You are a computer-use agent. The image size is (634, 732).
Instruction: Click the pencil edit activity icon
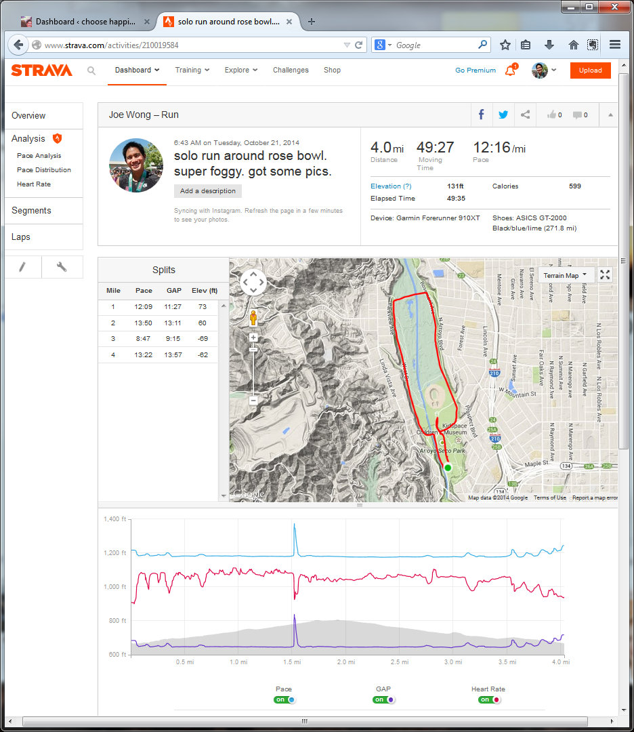coord(22,267)
